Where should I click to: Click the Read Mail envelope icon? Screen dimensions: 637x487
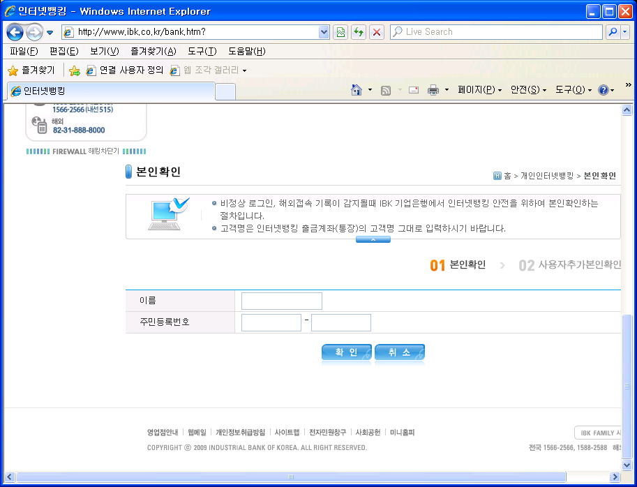pyautogui.click(x=414, y=90)
